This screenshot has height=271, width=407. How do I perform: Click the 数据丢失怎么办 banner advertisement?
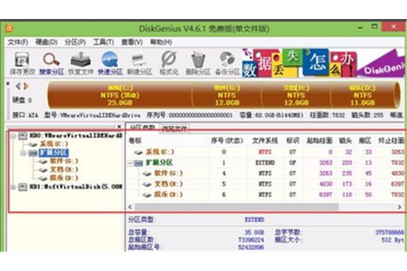323,63
